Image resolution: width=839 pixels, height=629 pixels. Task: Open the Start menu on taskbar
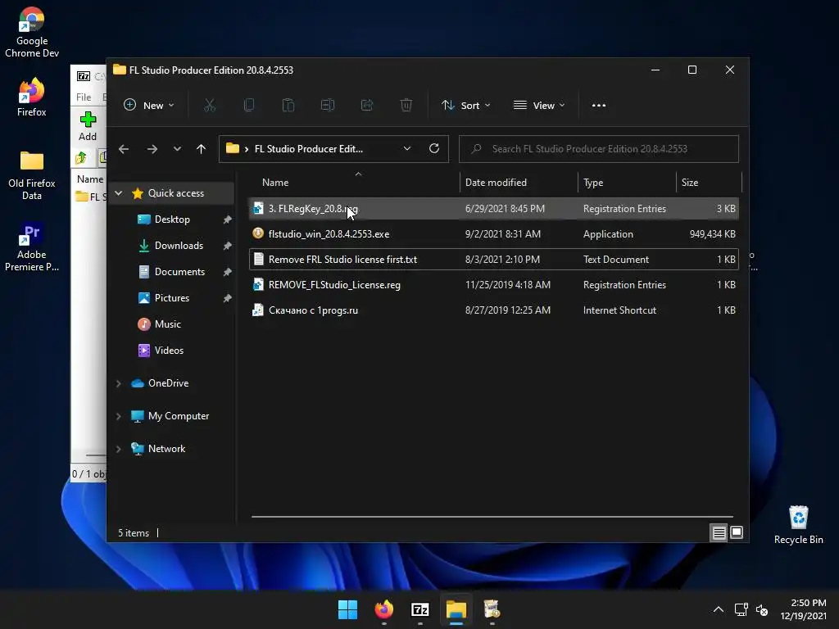[347, 609]
